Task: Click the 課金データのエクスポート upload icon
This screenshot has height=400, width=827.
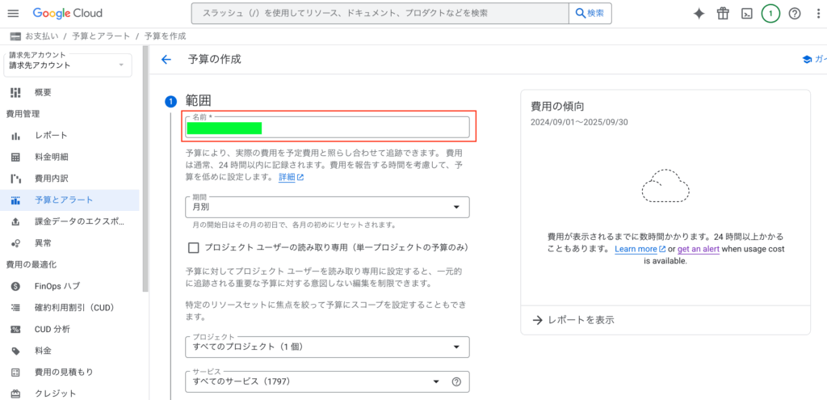Action: [x=15, y=221]
